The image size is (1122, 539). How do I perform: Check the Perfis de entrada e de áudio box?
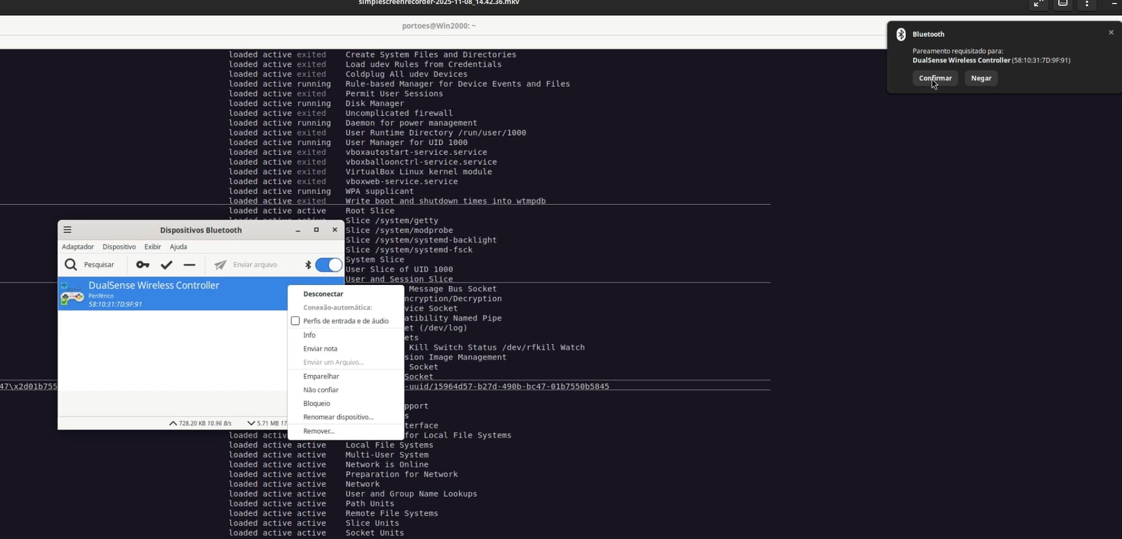click(x=295, y=321)
